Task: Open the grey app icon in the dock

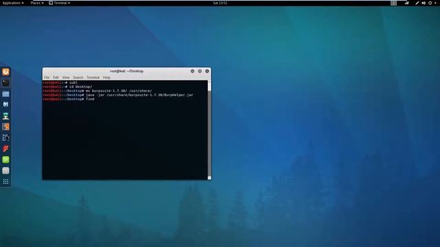Action: 5,171
